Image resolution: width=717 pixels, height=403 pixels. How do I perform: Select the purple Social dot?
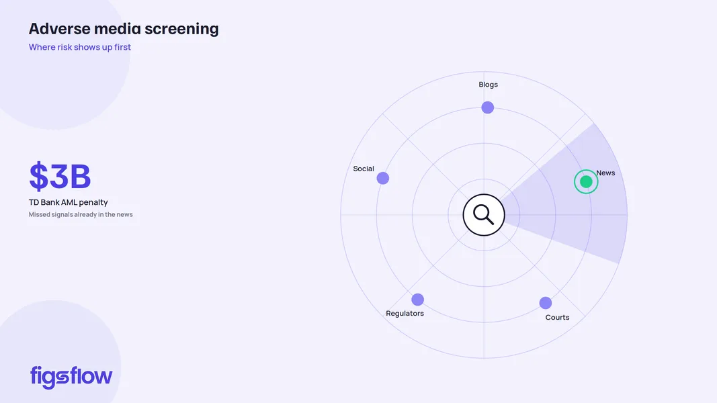(383, 178)
